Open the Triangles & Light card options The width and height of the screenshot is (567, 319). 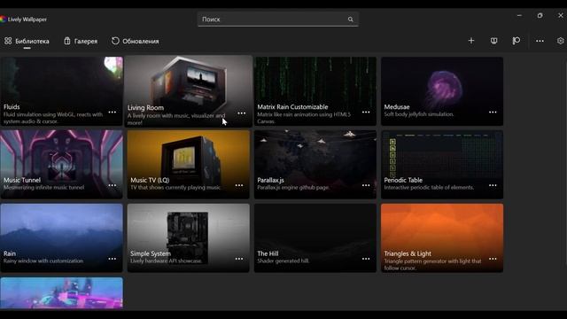click(x=493, y=259)
